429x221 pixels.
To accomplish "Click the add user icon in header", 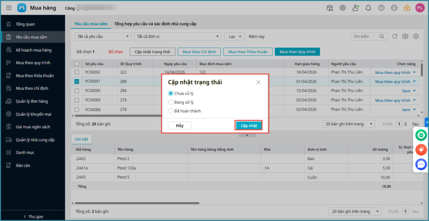I will click(x=355, y=8).
